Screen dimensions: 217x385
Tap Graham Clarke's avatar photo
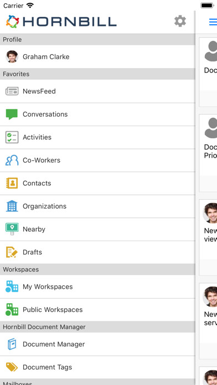(12, 57)
